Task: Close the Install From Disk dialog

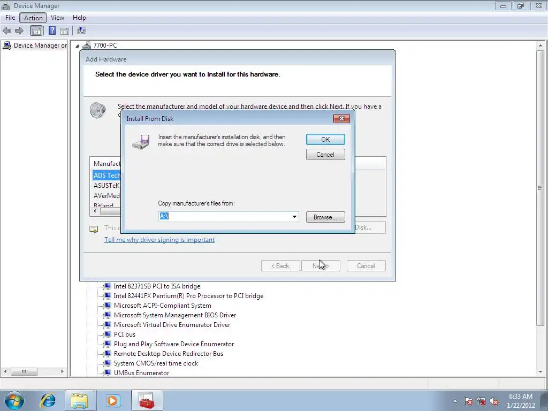Action: [x=341, y=118]
